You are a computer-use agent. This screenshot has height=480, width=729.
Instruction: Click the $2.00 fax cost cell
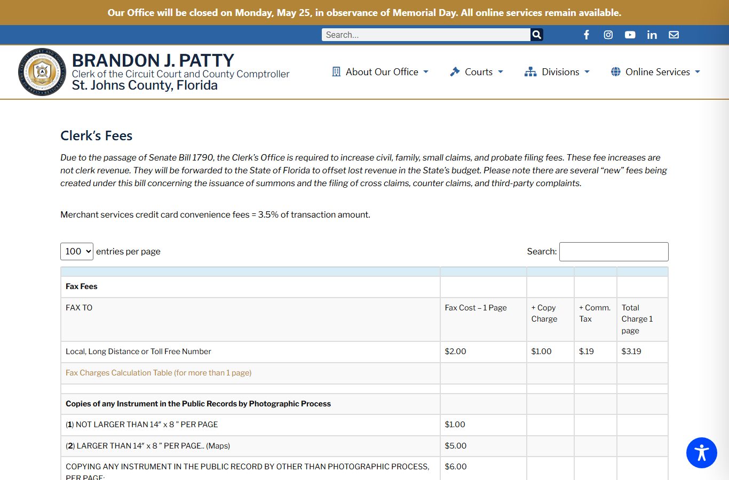point(483,351)
